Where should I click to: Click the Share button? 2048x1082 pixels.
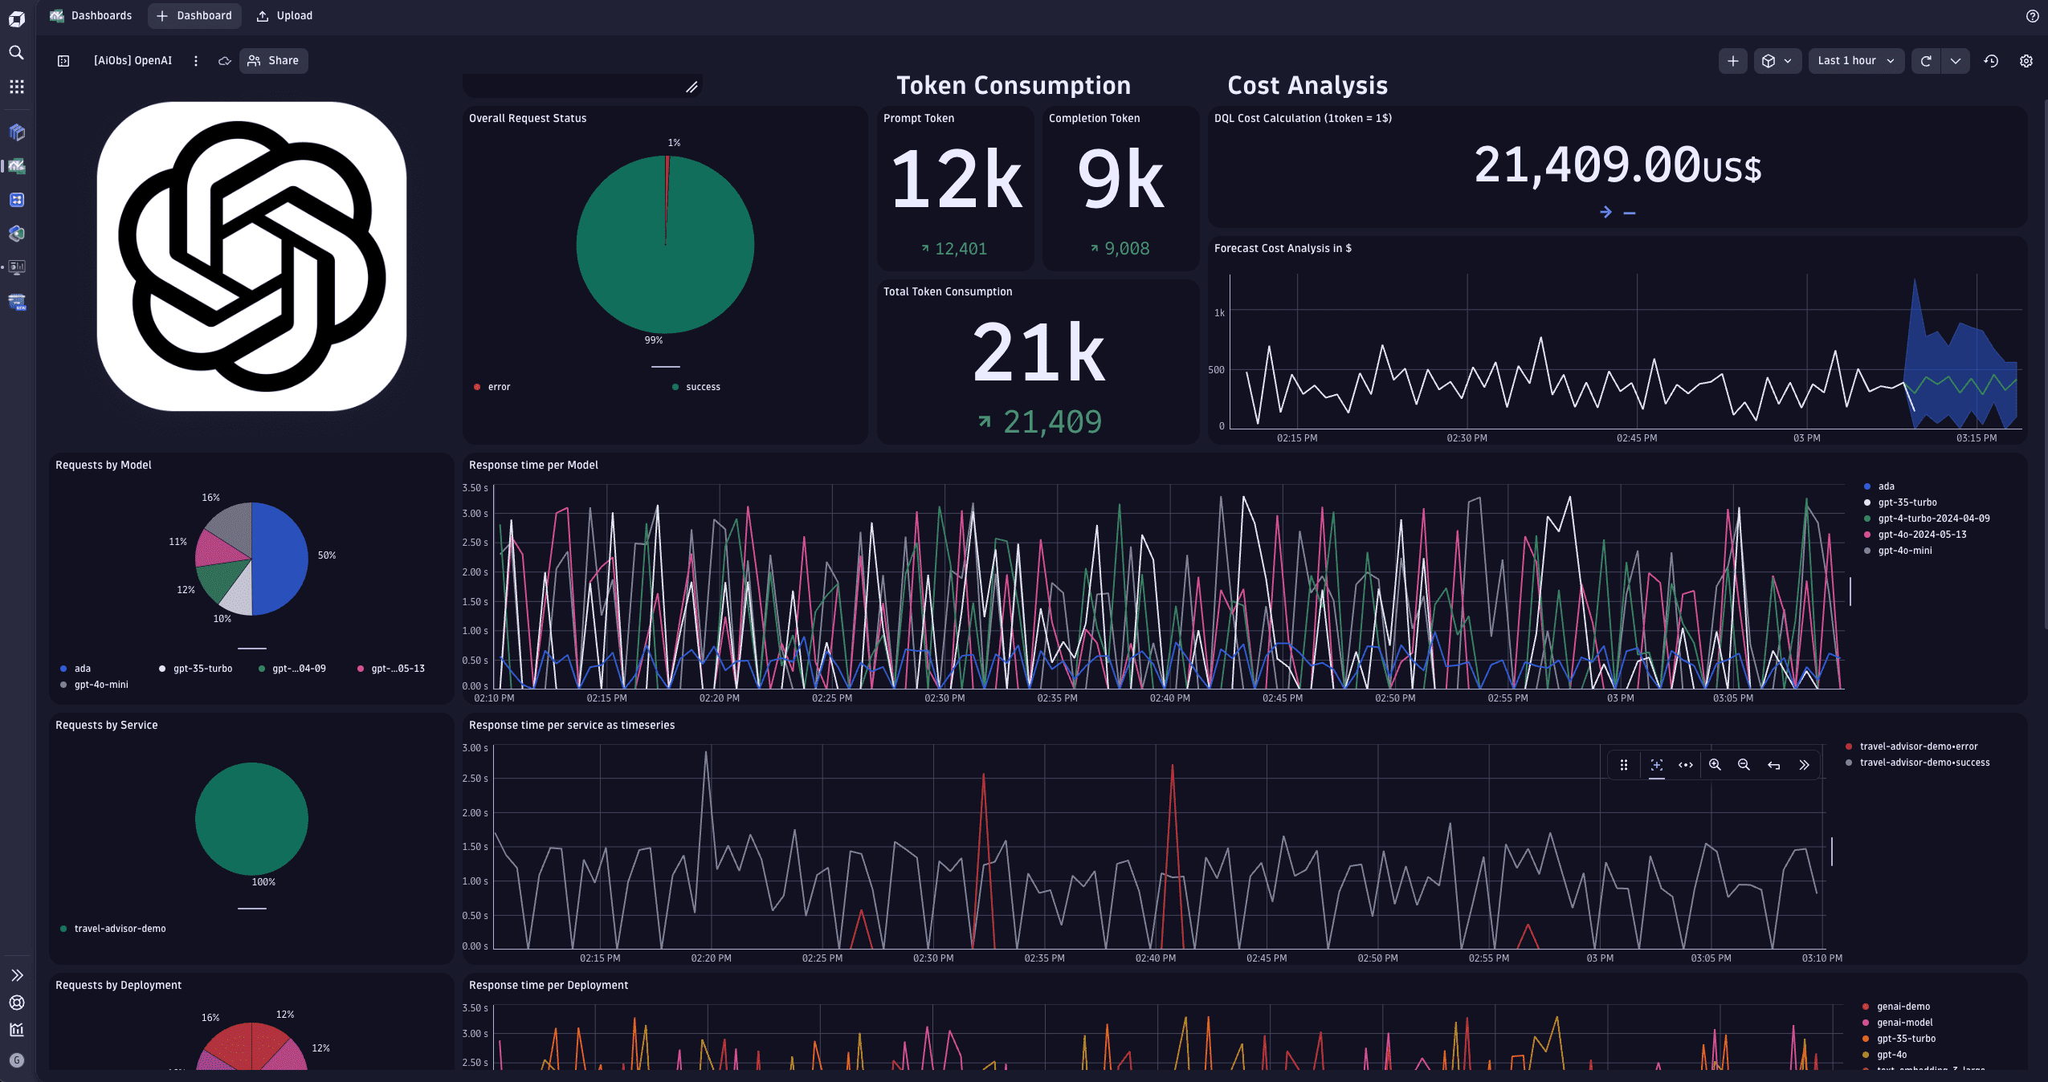pos(273,61)
